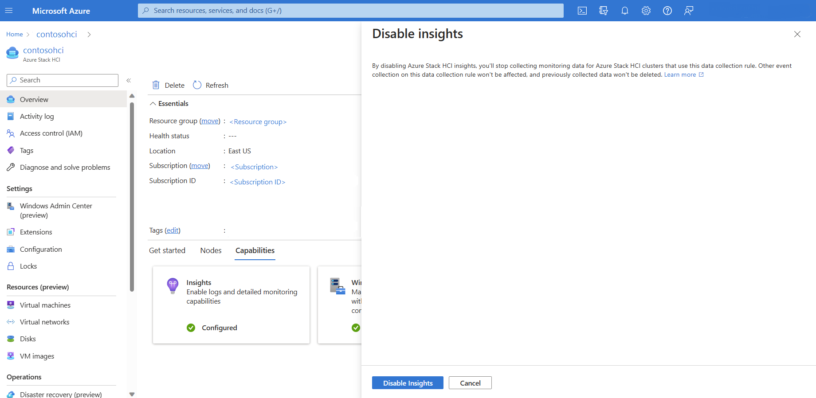Image resolution: width=816 pixels, height=398 pixels.
Task: Switch to the Nodes tab
Action: point(211,250)
